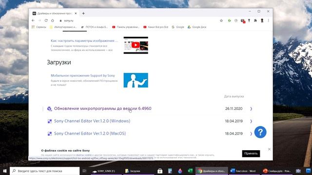312x175 pixels.
Task: Open the extension with red badge
Action: tap(243, 21)
